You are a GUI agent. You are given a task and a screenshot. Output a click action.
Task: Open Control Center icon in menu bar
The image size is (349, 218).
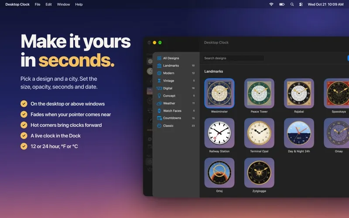[x=301, y=4]
